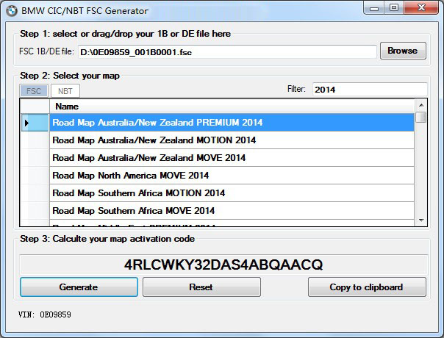Viewport: 444px width, 338px height.
Task: Click the scroll down arrow of map list
Action: pyautogui.click(x=421, y=220)
